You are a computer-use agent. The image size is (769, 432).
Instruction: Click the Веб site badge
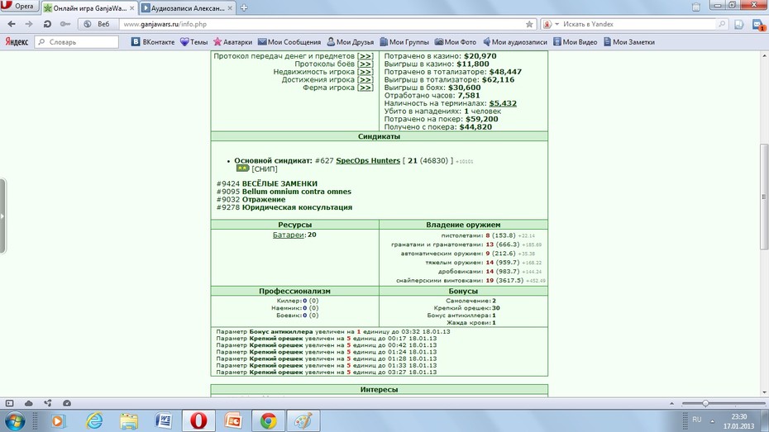click(97, 24)
